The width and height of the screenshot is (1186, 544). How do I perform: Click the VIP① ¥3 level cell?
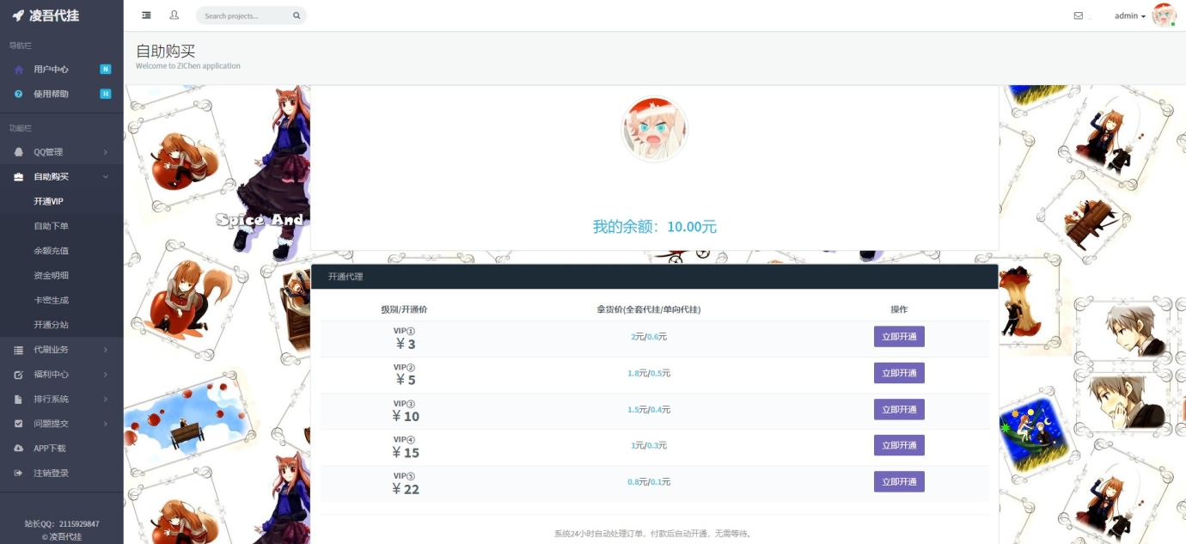[x=405, y=339]
